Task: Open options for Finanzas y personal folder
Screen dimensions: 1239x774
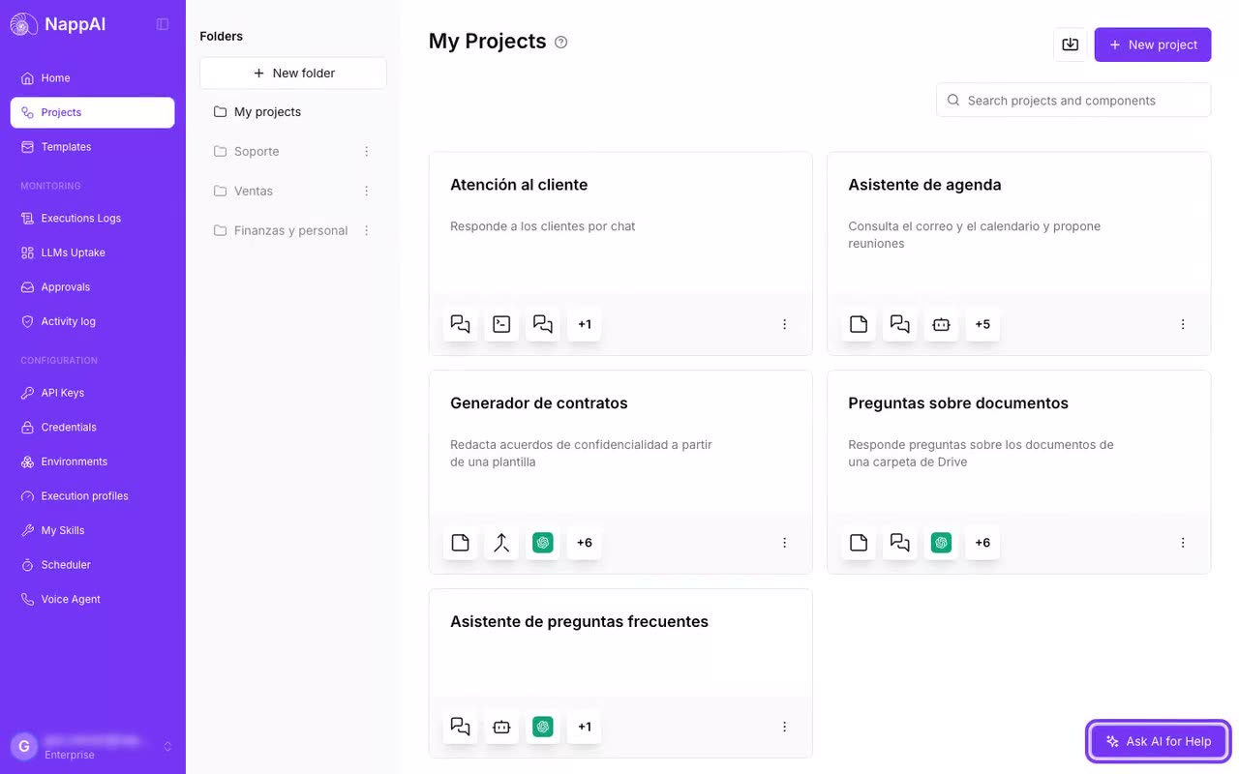Action: [366, 230]
